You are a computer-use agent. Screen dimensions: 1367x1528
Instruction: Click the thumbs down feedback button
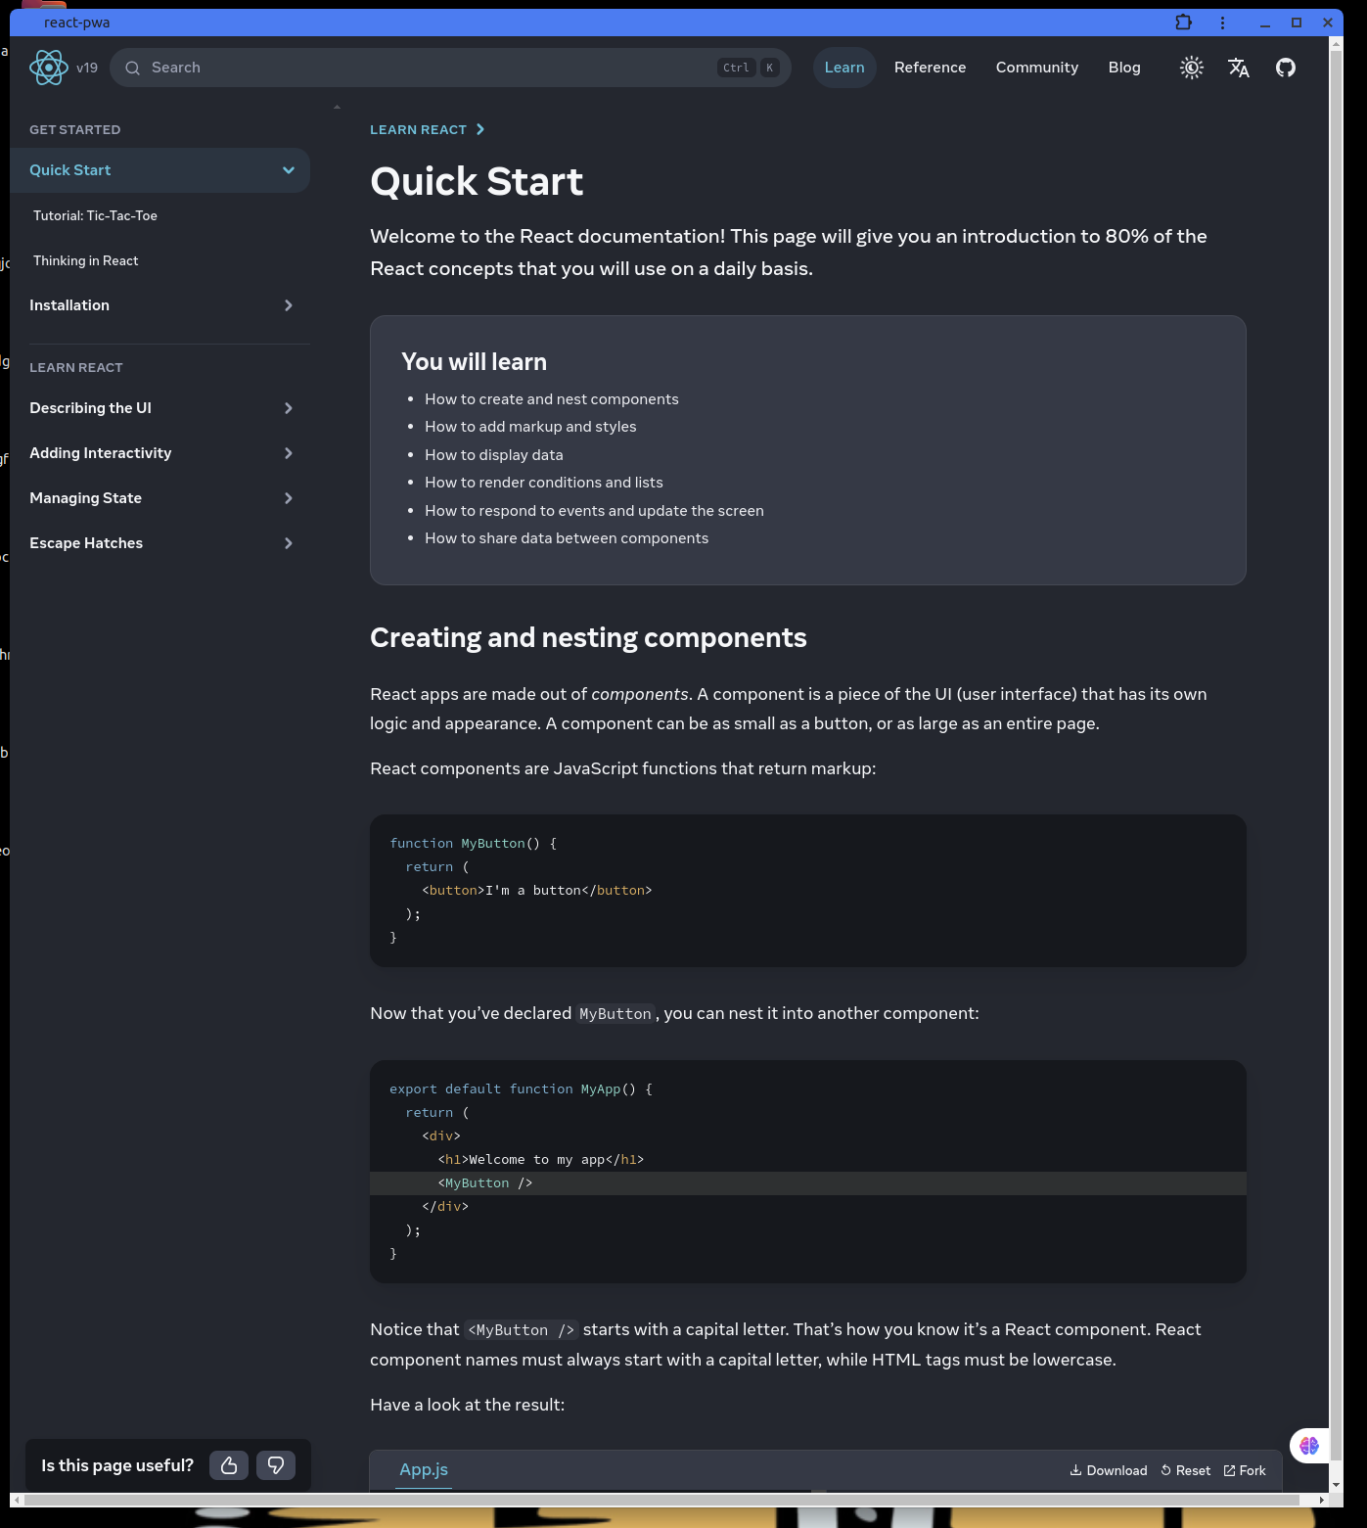[276, 1465]
